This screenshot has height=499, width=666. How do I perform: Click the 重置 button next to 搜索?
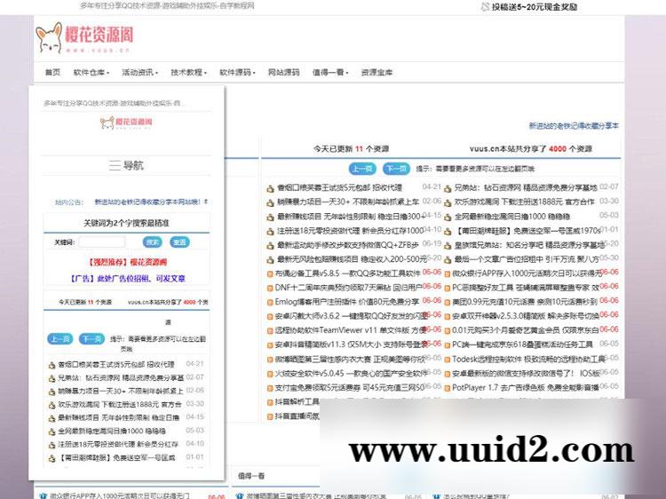179,242
